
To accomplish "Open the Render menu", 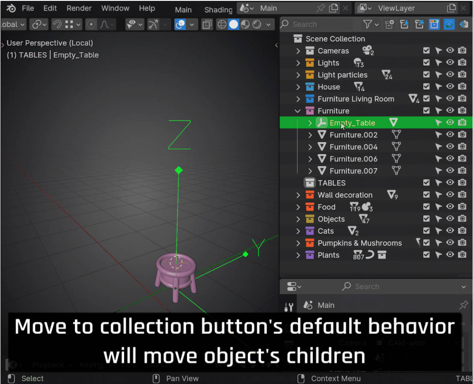I will click(79, 8).
